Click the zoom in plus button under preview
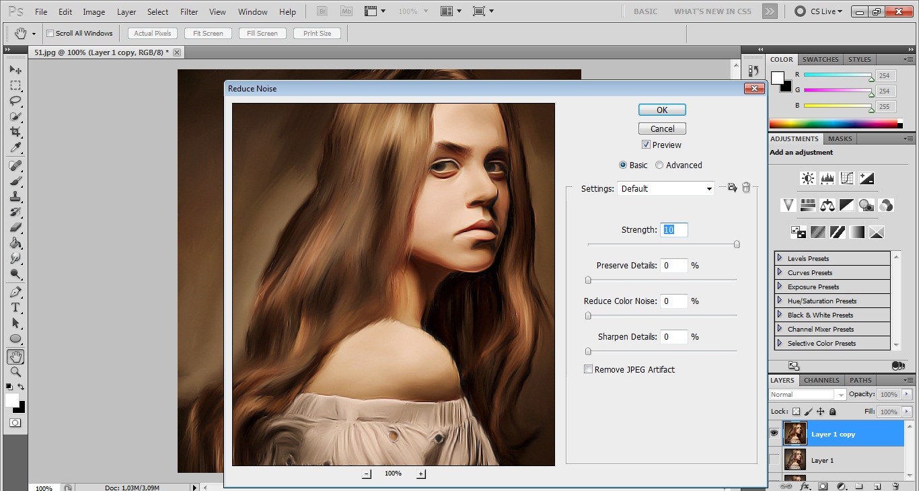 click(421, 474)
